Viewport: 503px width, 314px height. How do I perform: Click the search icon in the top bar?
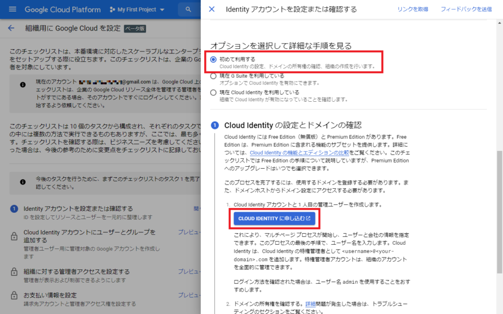tap(187, 9)
